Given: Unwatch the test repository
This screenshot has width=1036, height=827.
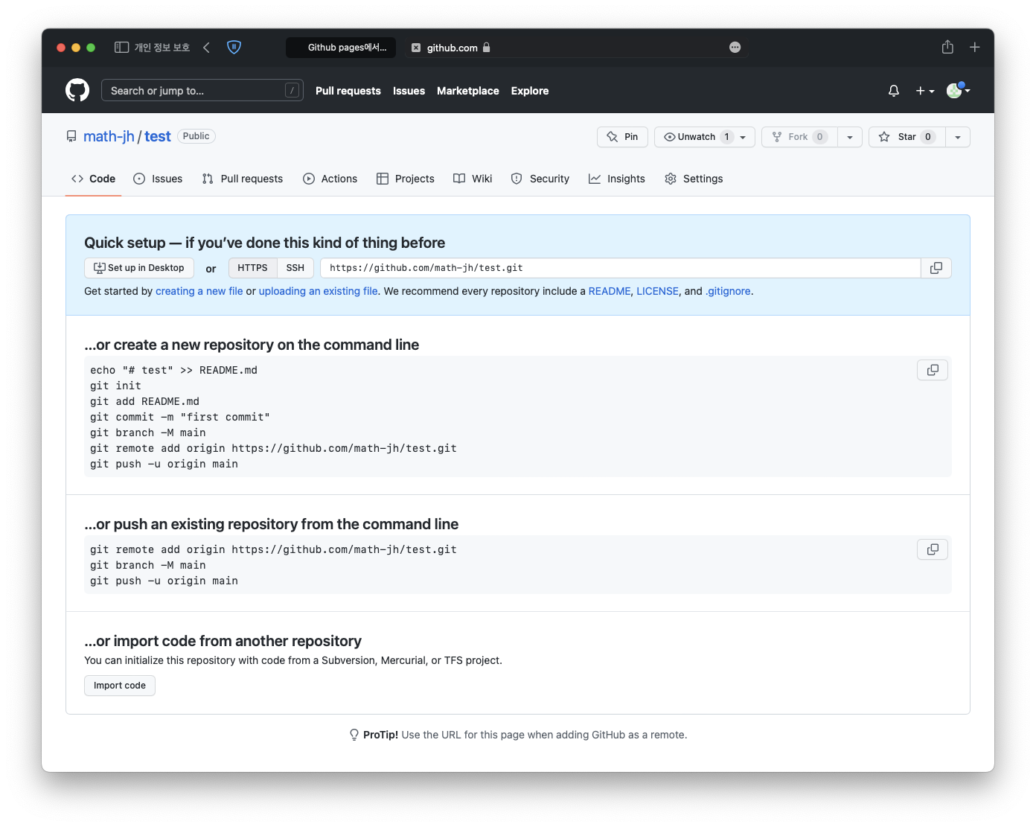Looking at the screenshot, I should (693, 136).
